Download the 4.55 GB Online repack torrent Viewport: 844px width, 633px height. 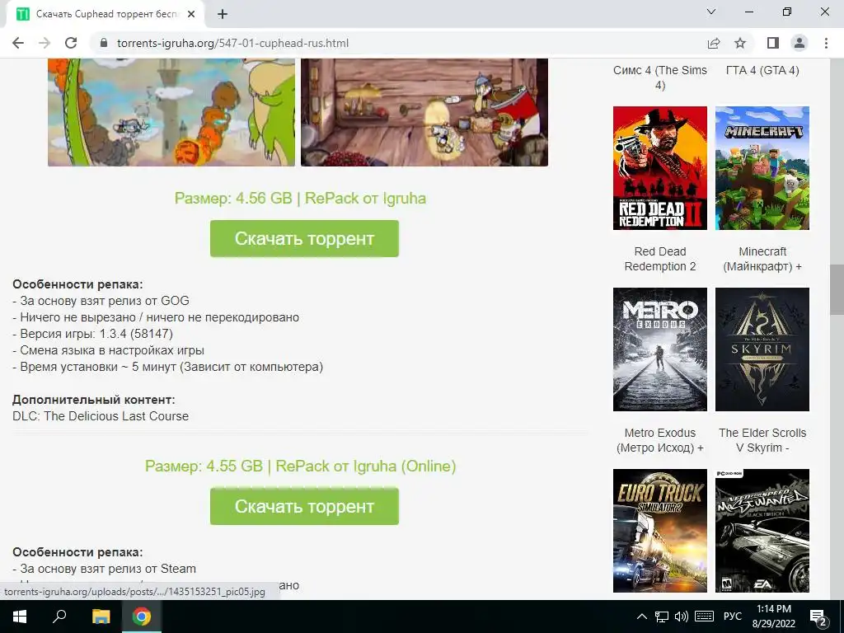point(304,506)
